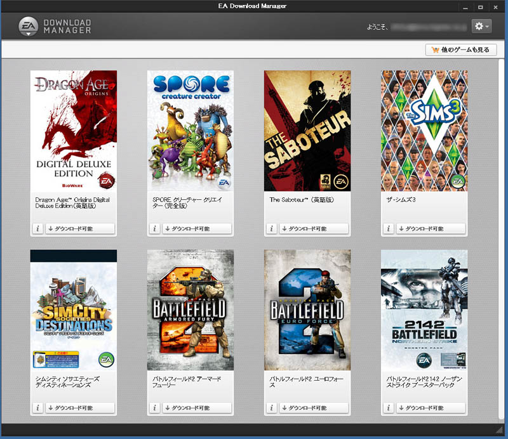Click the 他のゲームも見る shop button
The height and width of the screenshot is (439, 508).
coord(461,49)
